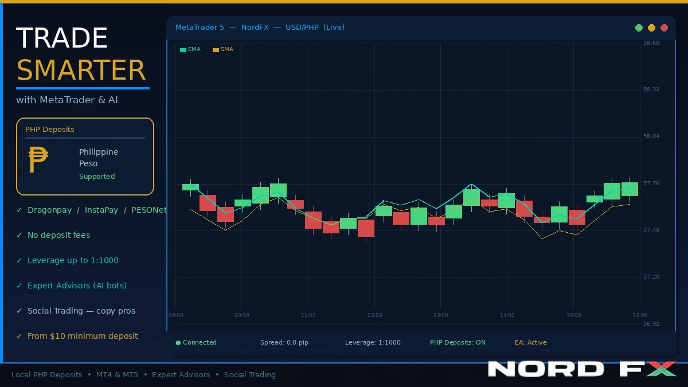
Task: Click the 58.04 price axis label
Action: point(651,137)
